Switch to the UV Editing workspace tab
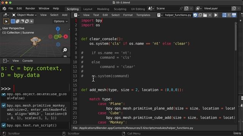Viewport: 243px width, 136px height. [138, 9]
